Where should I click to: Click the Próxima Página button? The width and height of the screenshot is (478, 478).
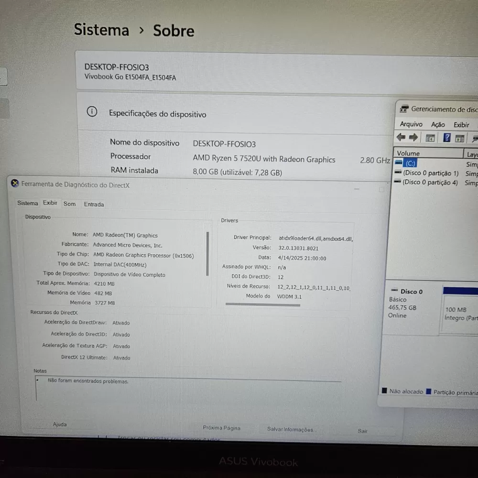tap(221, 428)
